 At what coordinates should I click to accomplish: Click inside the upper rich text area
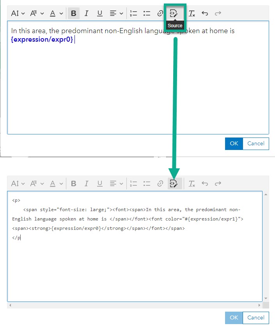[138, 78]
